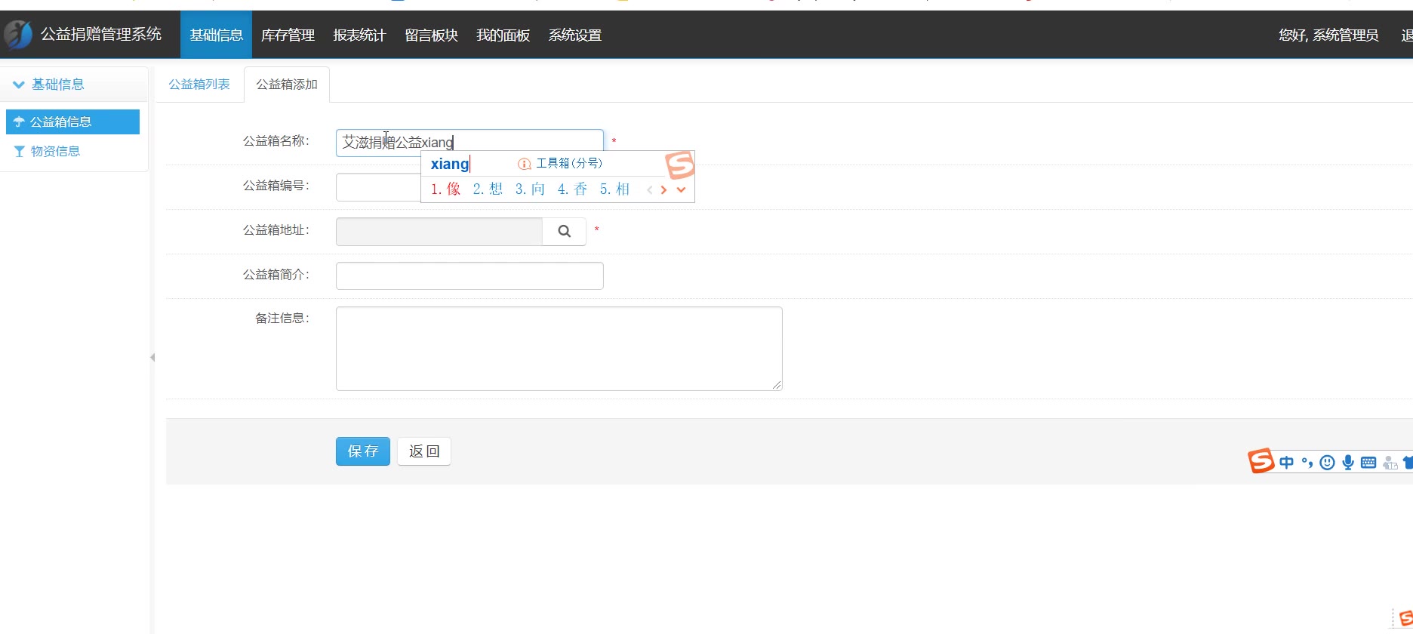The height and width of the screenshot is (634, 1413).
Task: Choose candidate 4. 香
Action: click(x=572, y=189)
